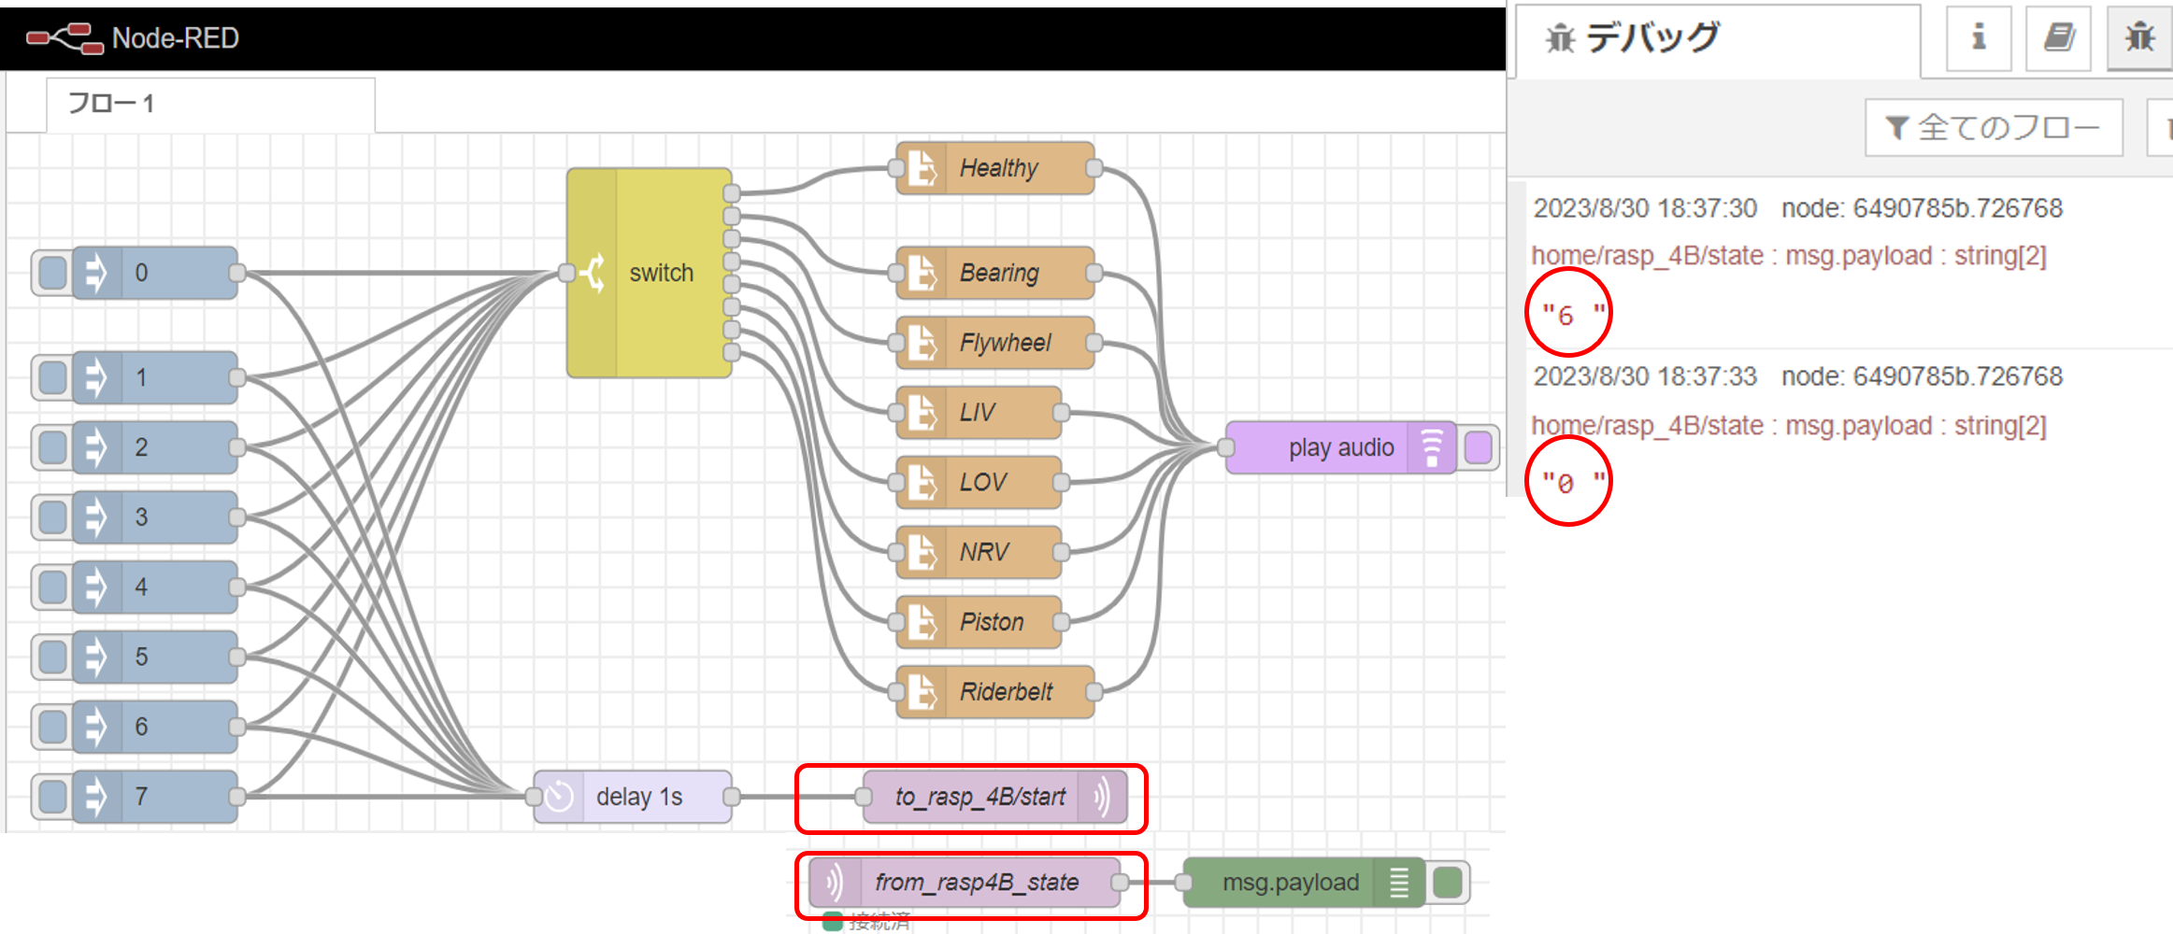Select the play audio node label
Viewport: 2173px width, 934px height.
click(x=1341, y=447)
